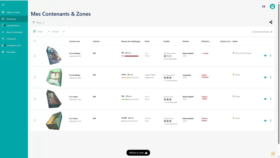Open the user profile avatar

(272, 7)
